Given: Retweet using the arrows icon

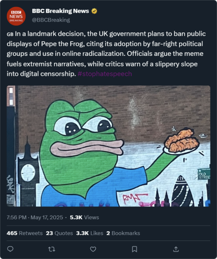Looking at the screenshot, I should [52, 249].
